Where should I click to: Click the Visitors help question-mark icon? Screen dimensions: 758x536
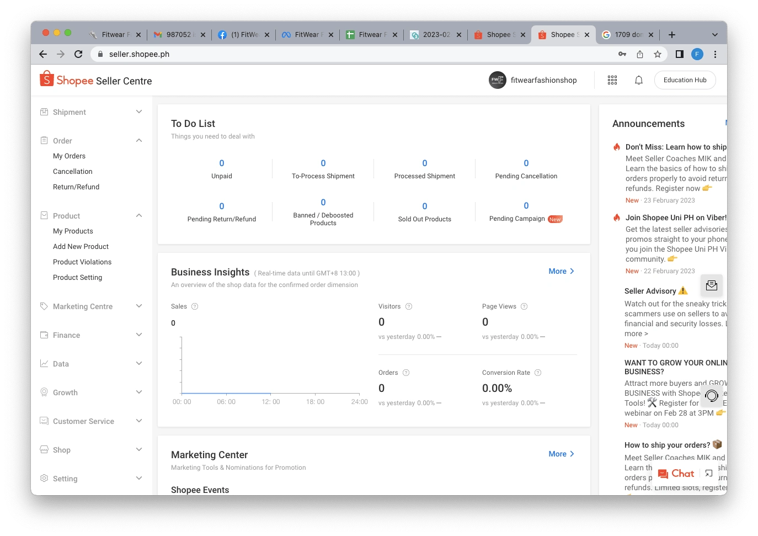point(409,306)
